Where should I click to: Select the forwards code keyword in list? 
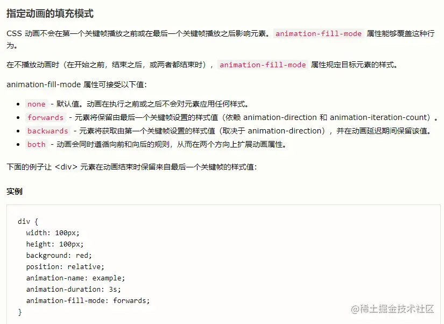point(45,117)
